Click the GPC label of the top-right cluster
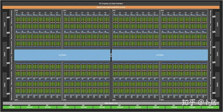This screenshot has width=223, height=112. 162,11
